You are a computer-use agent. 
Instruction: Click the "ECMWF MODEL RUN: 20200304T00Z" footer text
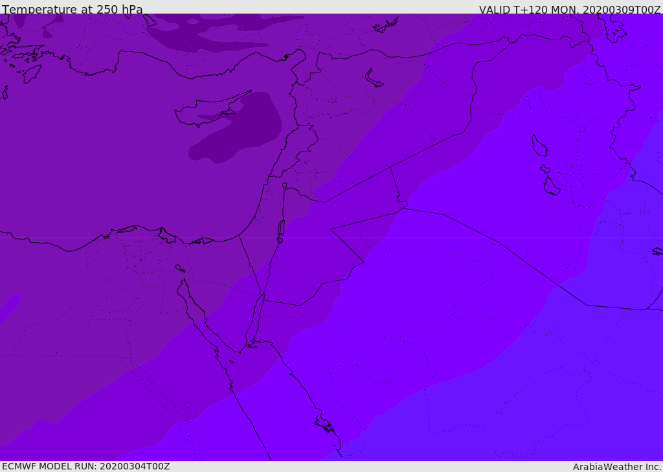click(x=86, y=466)
